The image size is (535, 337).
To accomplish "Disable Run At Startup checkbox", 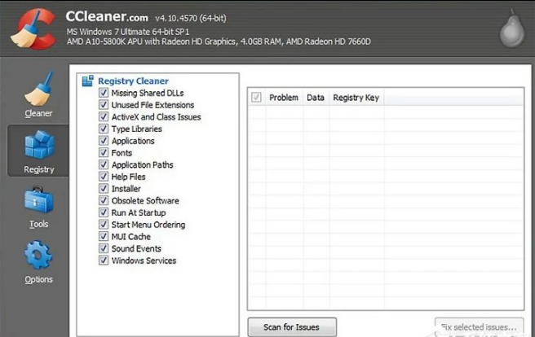I will click(104, 212).
